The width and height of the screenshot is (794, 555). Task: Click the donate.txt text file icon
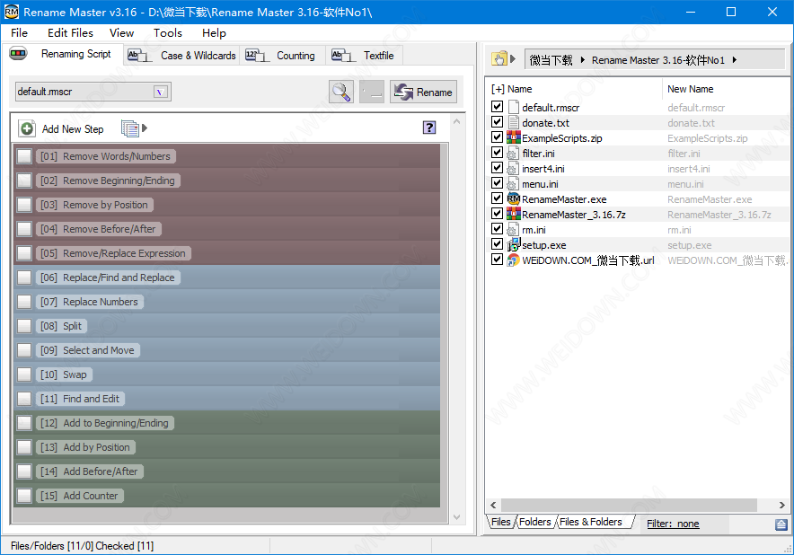click(514, 122)
